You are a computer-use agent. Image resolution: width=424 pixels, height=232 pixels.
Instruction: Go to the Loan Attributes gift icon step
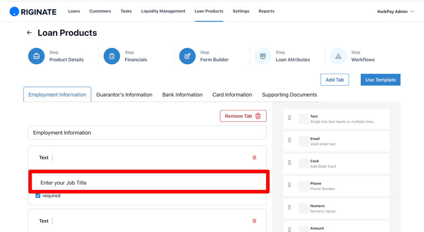point(262,56)
